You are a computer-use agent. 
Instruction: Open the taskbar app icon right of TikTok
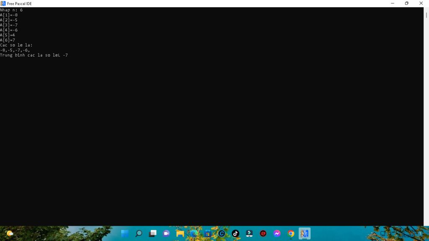point(249,233)
